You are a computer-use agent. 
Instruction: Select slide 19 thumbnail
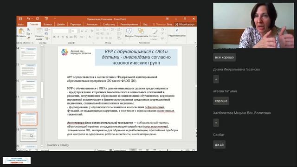pos(28,135)
